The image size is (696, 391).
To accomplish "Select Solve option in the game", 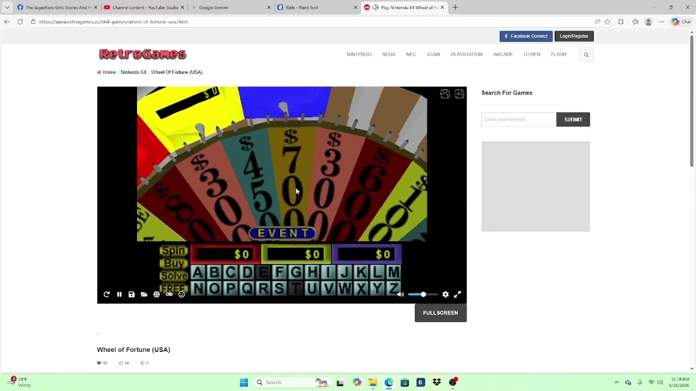I will (174, 276).
